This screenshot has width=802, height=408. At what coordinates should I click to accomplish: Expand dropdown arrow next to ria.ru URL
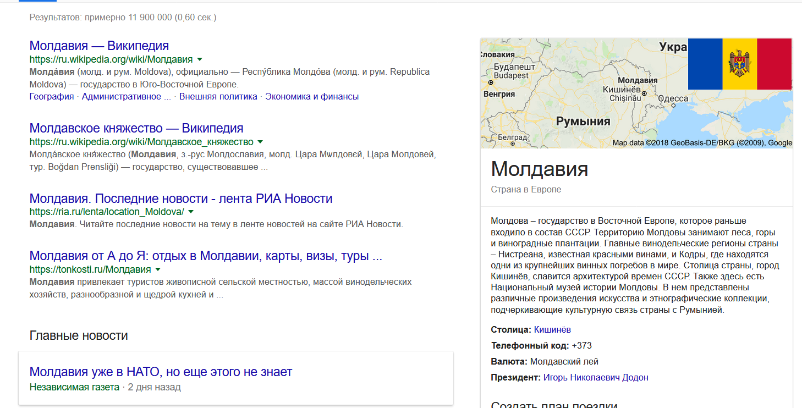pyautogui.click(x=191, y=212)
